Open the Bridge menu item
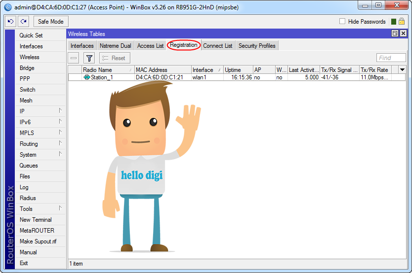 tap(40, 68)
